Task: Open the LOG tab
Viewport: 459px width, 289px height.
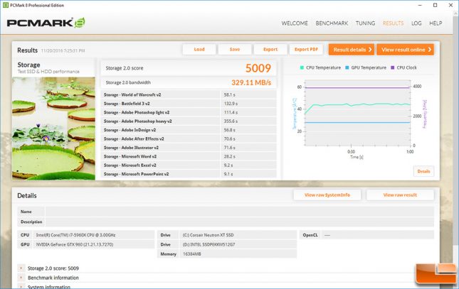Action: point(416,23)
